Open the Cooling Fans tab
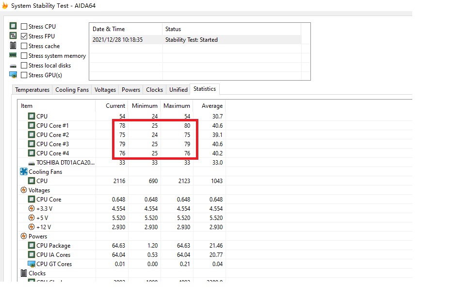This screenshot has width=453, height=303. click(x=72, y=90)
